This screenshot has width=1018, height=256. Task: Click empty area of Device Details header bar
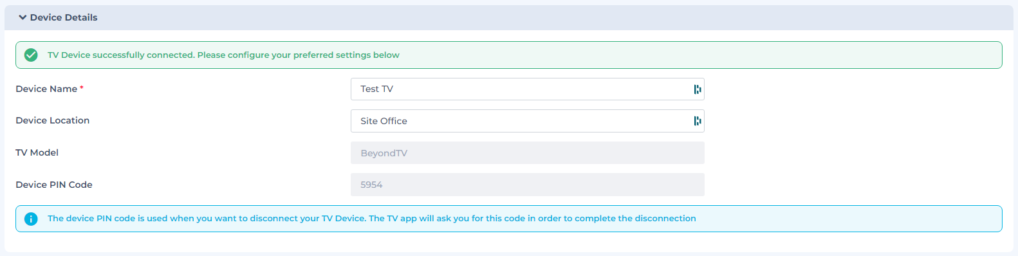[x=553, y=17]
